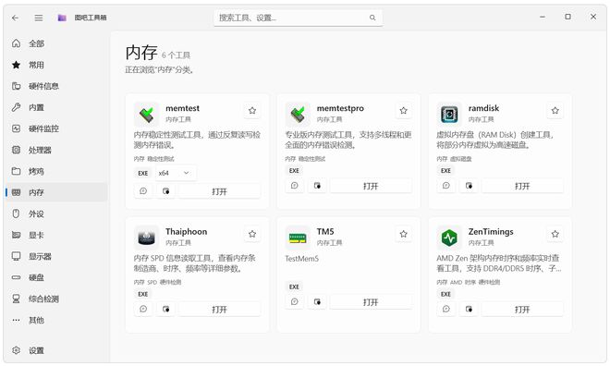Open the 综合检测 category
Screen dimensions: 610x366
coord(56,299)
